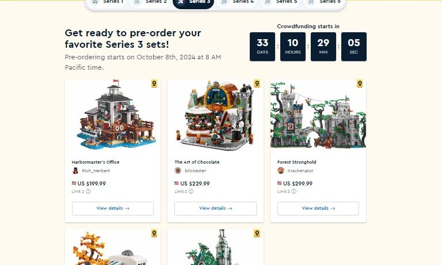
Task: Switch to the Series 1 tab
Action: pos(108,2)
